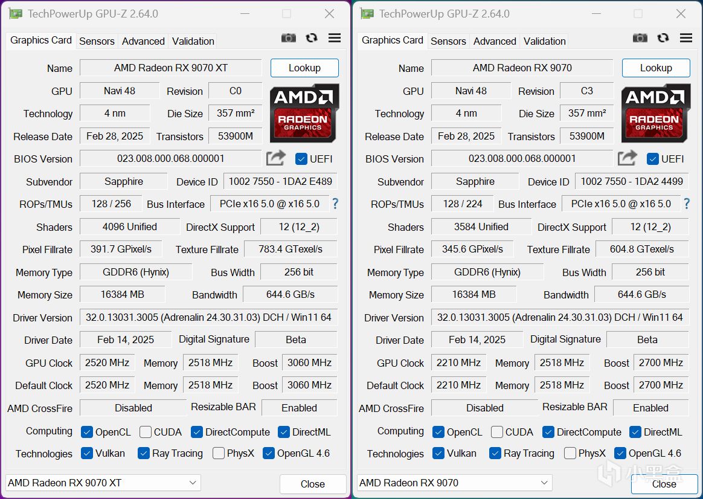Click Boost clock value 3060 MHz in GPU Clock row
The image size is (703, 499).
[309, 362]
